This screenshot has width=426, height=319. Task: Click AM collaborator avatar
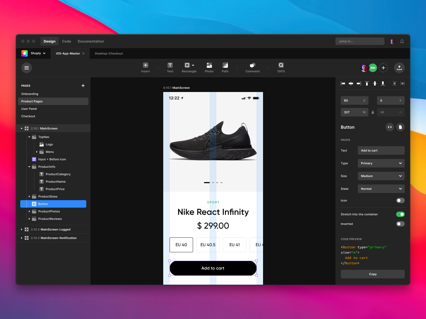[373, 68]
